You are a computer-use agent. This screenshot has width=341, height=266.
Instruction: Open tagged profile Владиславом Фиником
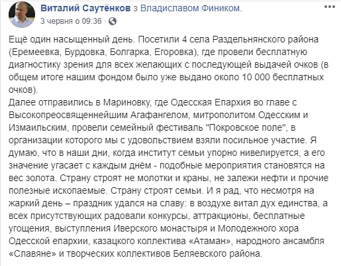pos(190,9)
